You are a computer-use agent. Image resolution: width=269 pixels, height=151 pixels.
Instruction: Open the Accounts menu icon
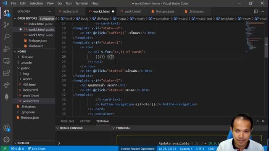point(7,128)
